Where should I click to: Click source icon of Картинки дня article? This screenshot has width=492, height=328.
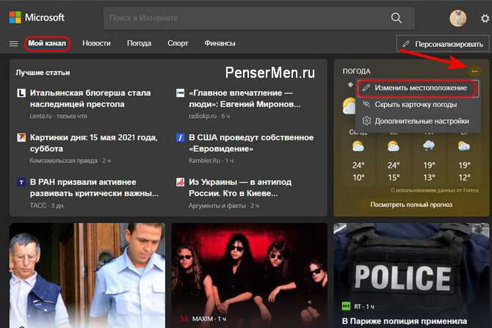coord(21,137)
